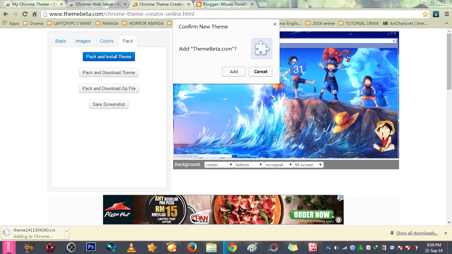Open the background vertical alignment dropdown 'bottom'
The height and width of the screenshot is (254, 452).
(249, 165)
